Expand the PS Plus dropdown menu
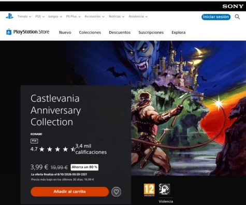Image resolution: width=246 pixels, height=205 pixels. [x=74, y=17]
